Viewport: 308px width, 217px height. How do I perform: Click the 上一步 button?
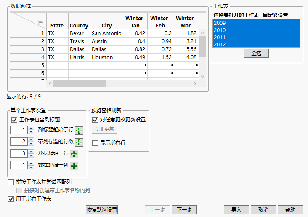157,210
